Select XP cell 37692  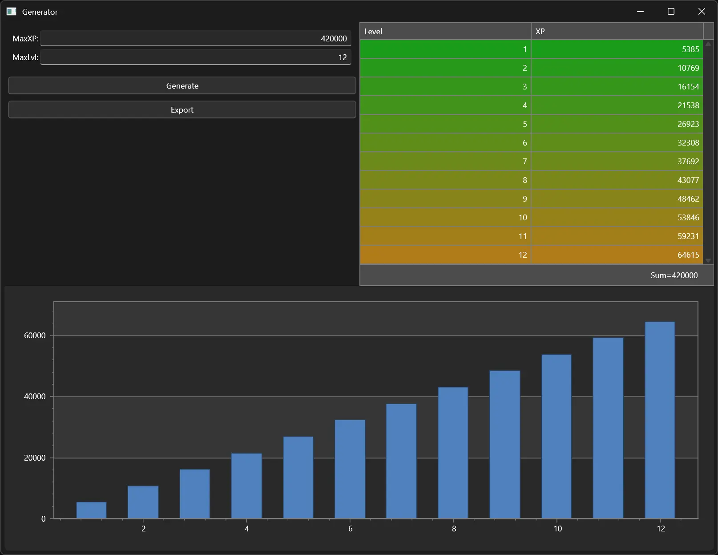point(617,162)
